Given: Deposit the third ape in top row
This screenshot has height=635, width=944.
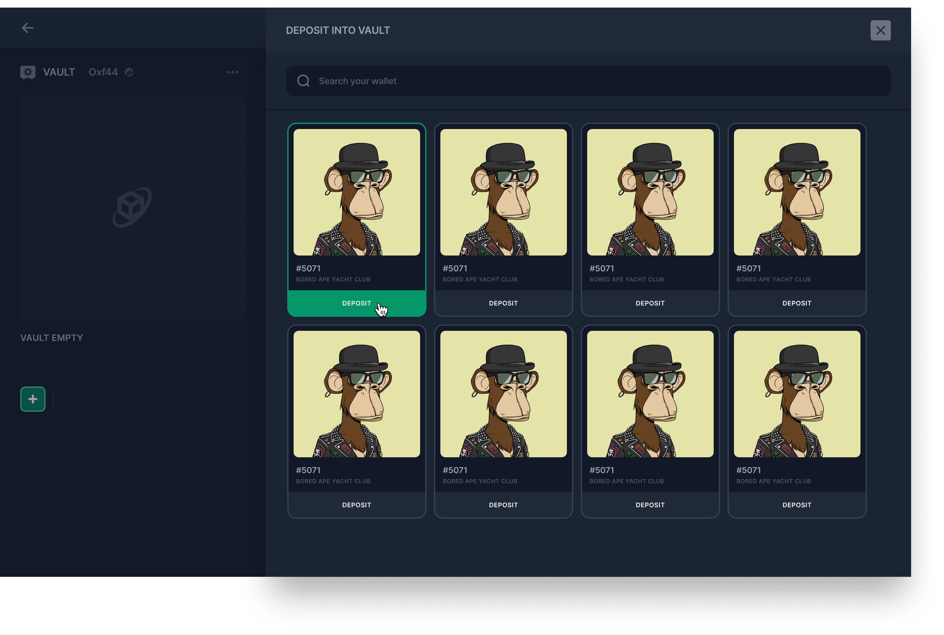Looking at the screenshot, I should pos(650,303).
